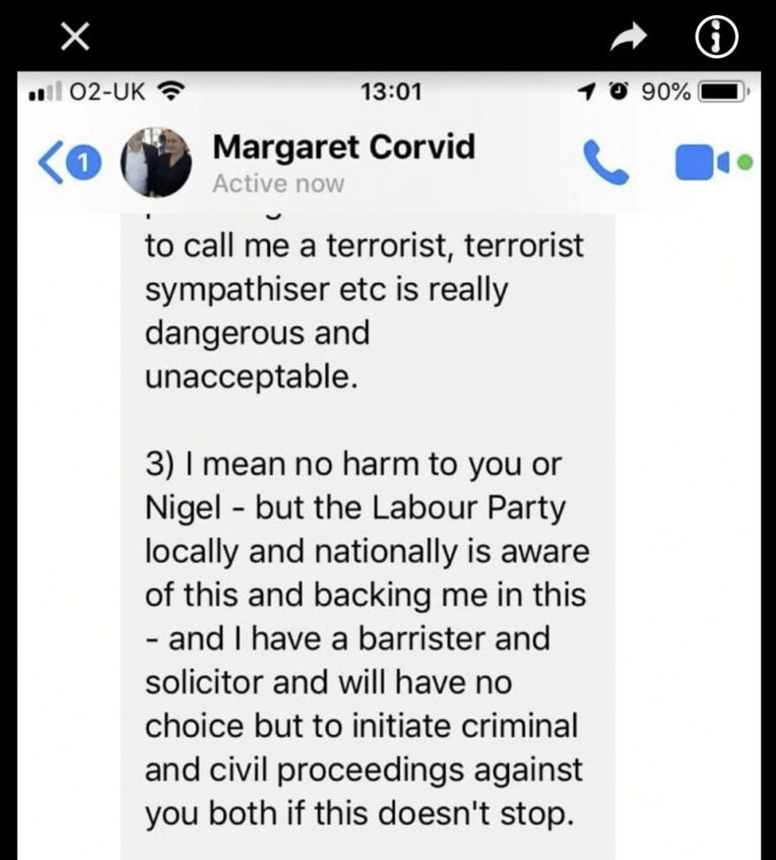This screenshot has height=860, width=776.
Task: Tap the share arrow icon
Action: (629, 37)
